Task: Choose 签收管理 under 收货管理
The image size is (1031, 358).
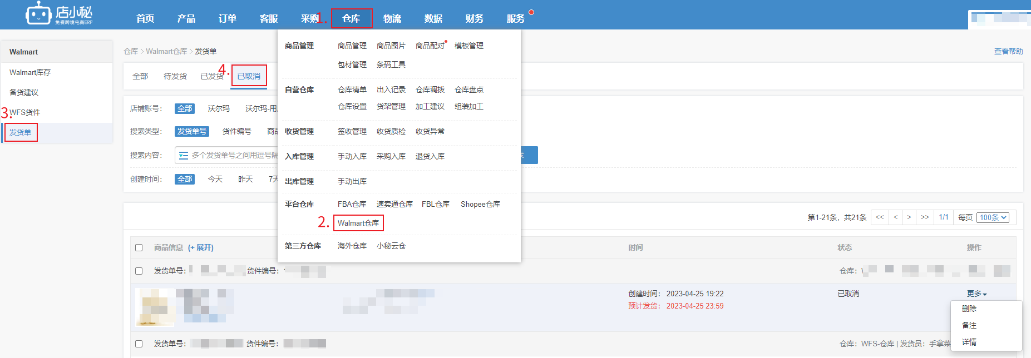Action: (x=352, y=131)
